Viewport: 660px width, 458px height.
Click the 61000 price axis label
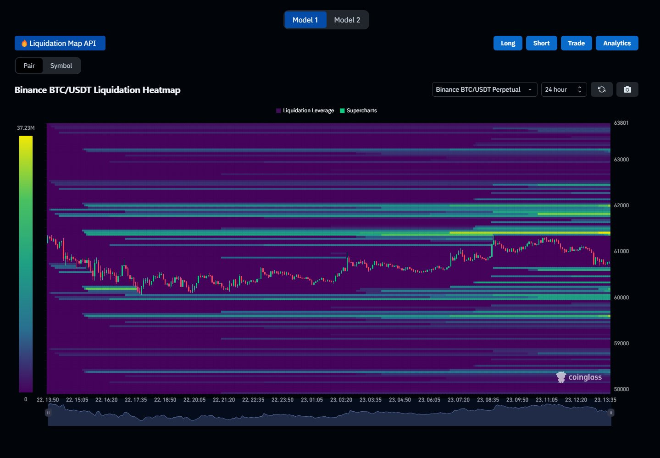pos(621,251)
